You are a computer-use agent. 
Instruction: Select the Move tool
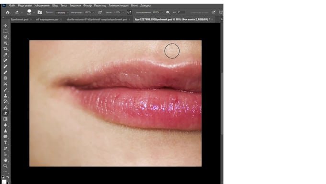click(5, 25)
